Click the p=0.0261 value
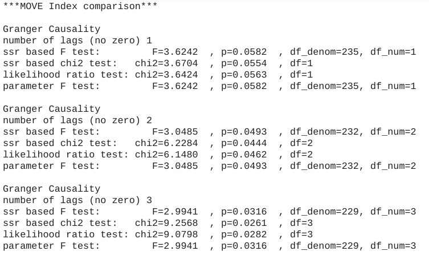Viewport: 429px width, 259px height. [243, 223]
